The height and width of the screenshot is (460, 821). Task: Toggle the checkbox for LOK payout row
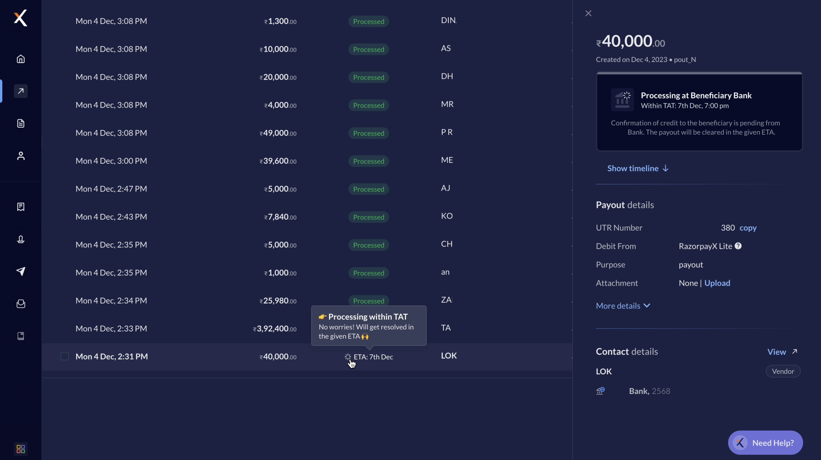pos(64,356)
